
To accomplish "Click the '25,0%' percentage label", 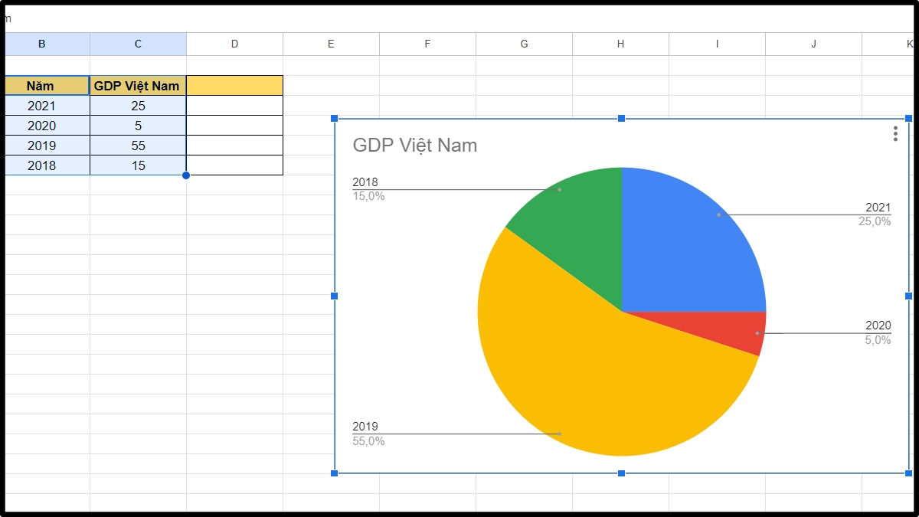I will click(875, 221).
